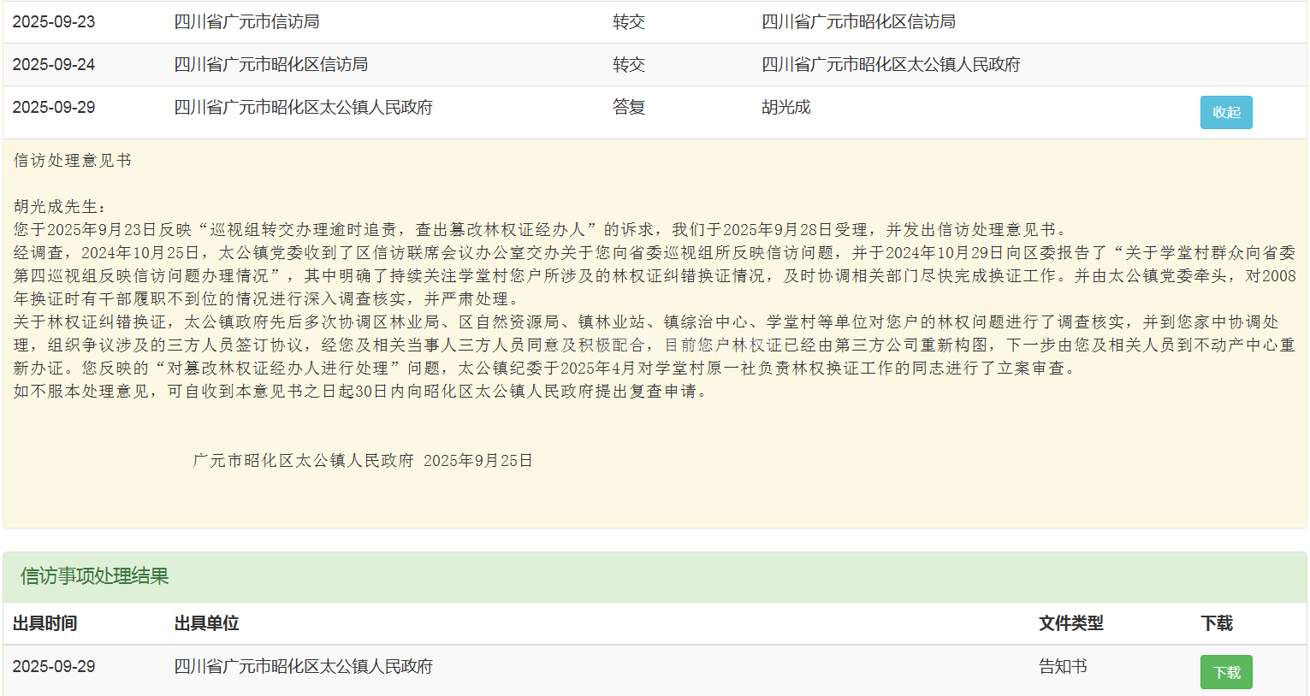Click 太公镇人民政府 in the results table row
This screenshot has height=696, width=1310.
303,667
